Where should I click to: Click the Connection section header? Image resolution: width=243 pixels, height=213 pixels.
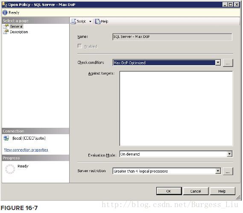coord(35,131)
